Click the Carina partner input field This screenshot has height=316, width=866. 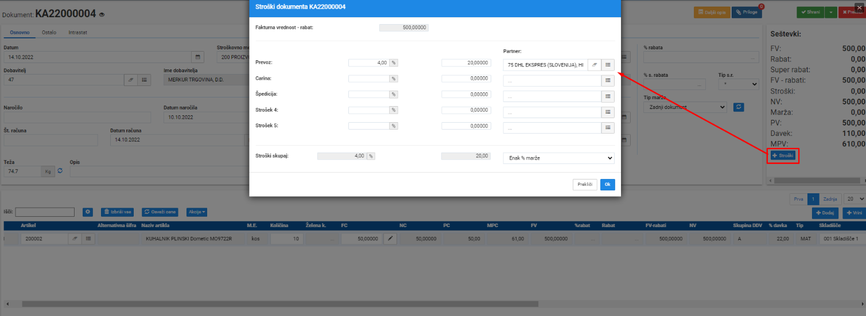click(552, 81)
